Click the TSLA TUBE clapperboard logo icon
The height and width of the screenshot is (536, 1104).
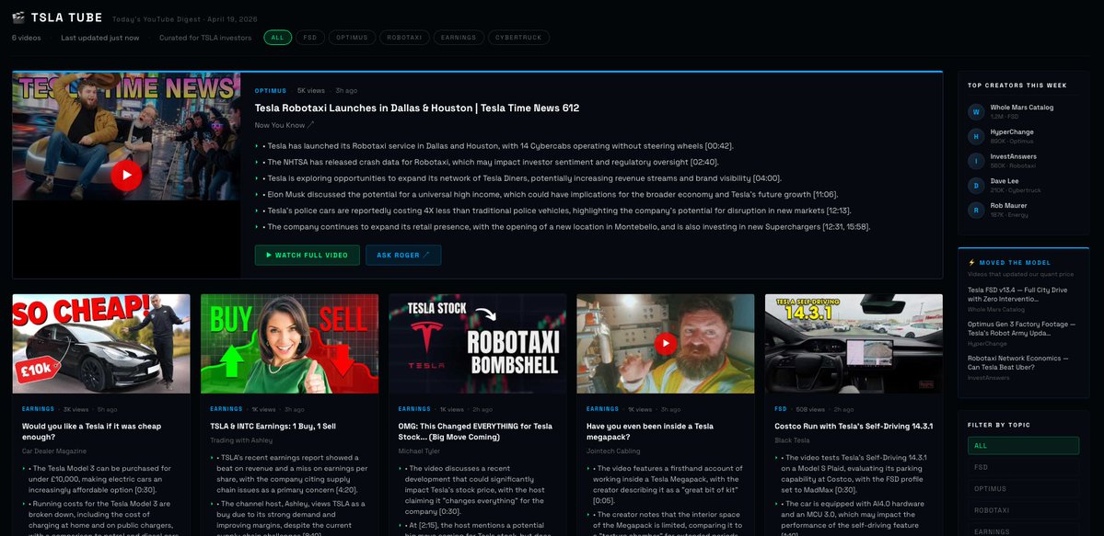coord(18,17)
